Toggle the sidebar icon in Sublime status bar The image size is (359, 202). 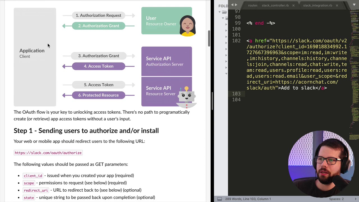click(220, 199)
